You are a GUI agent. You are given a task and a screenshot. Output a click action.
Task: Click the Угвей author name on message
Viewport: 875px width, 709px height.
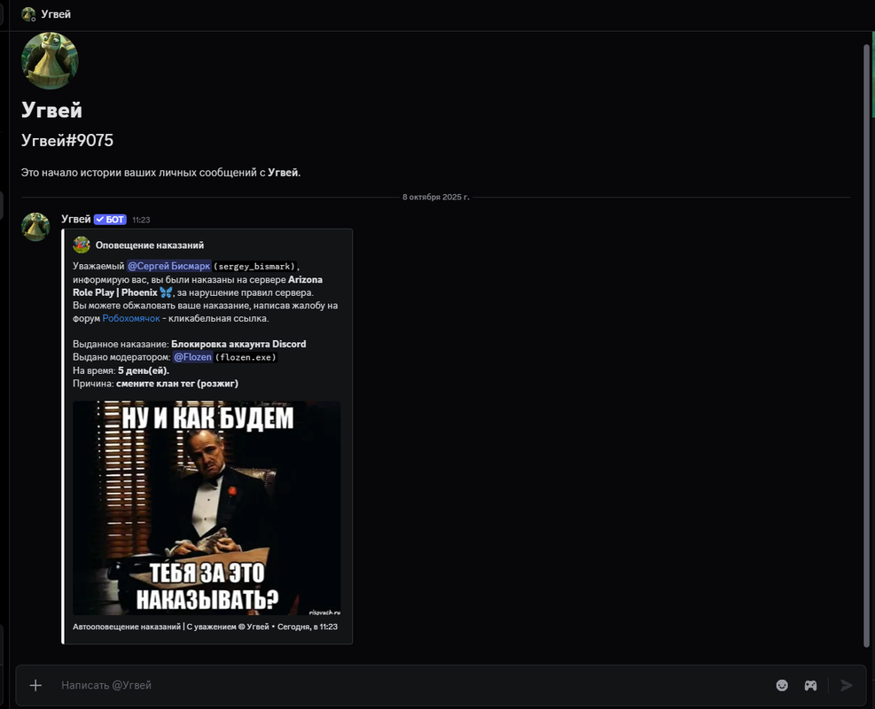[76, 219]
